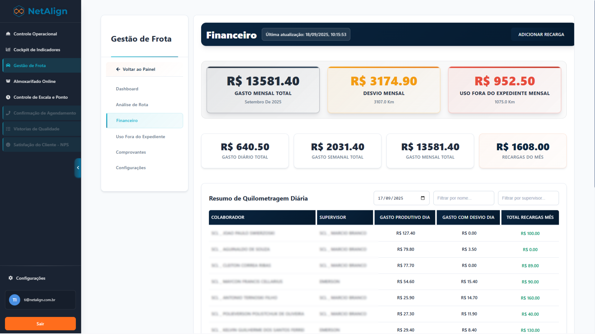Focus the Filtrar por supervisor input
This screenshot has width=595, height=334.
click(x=528, y=198)
